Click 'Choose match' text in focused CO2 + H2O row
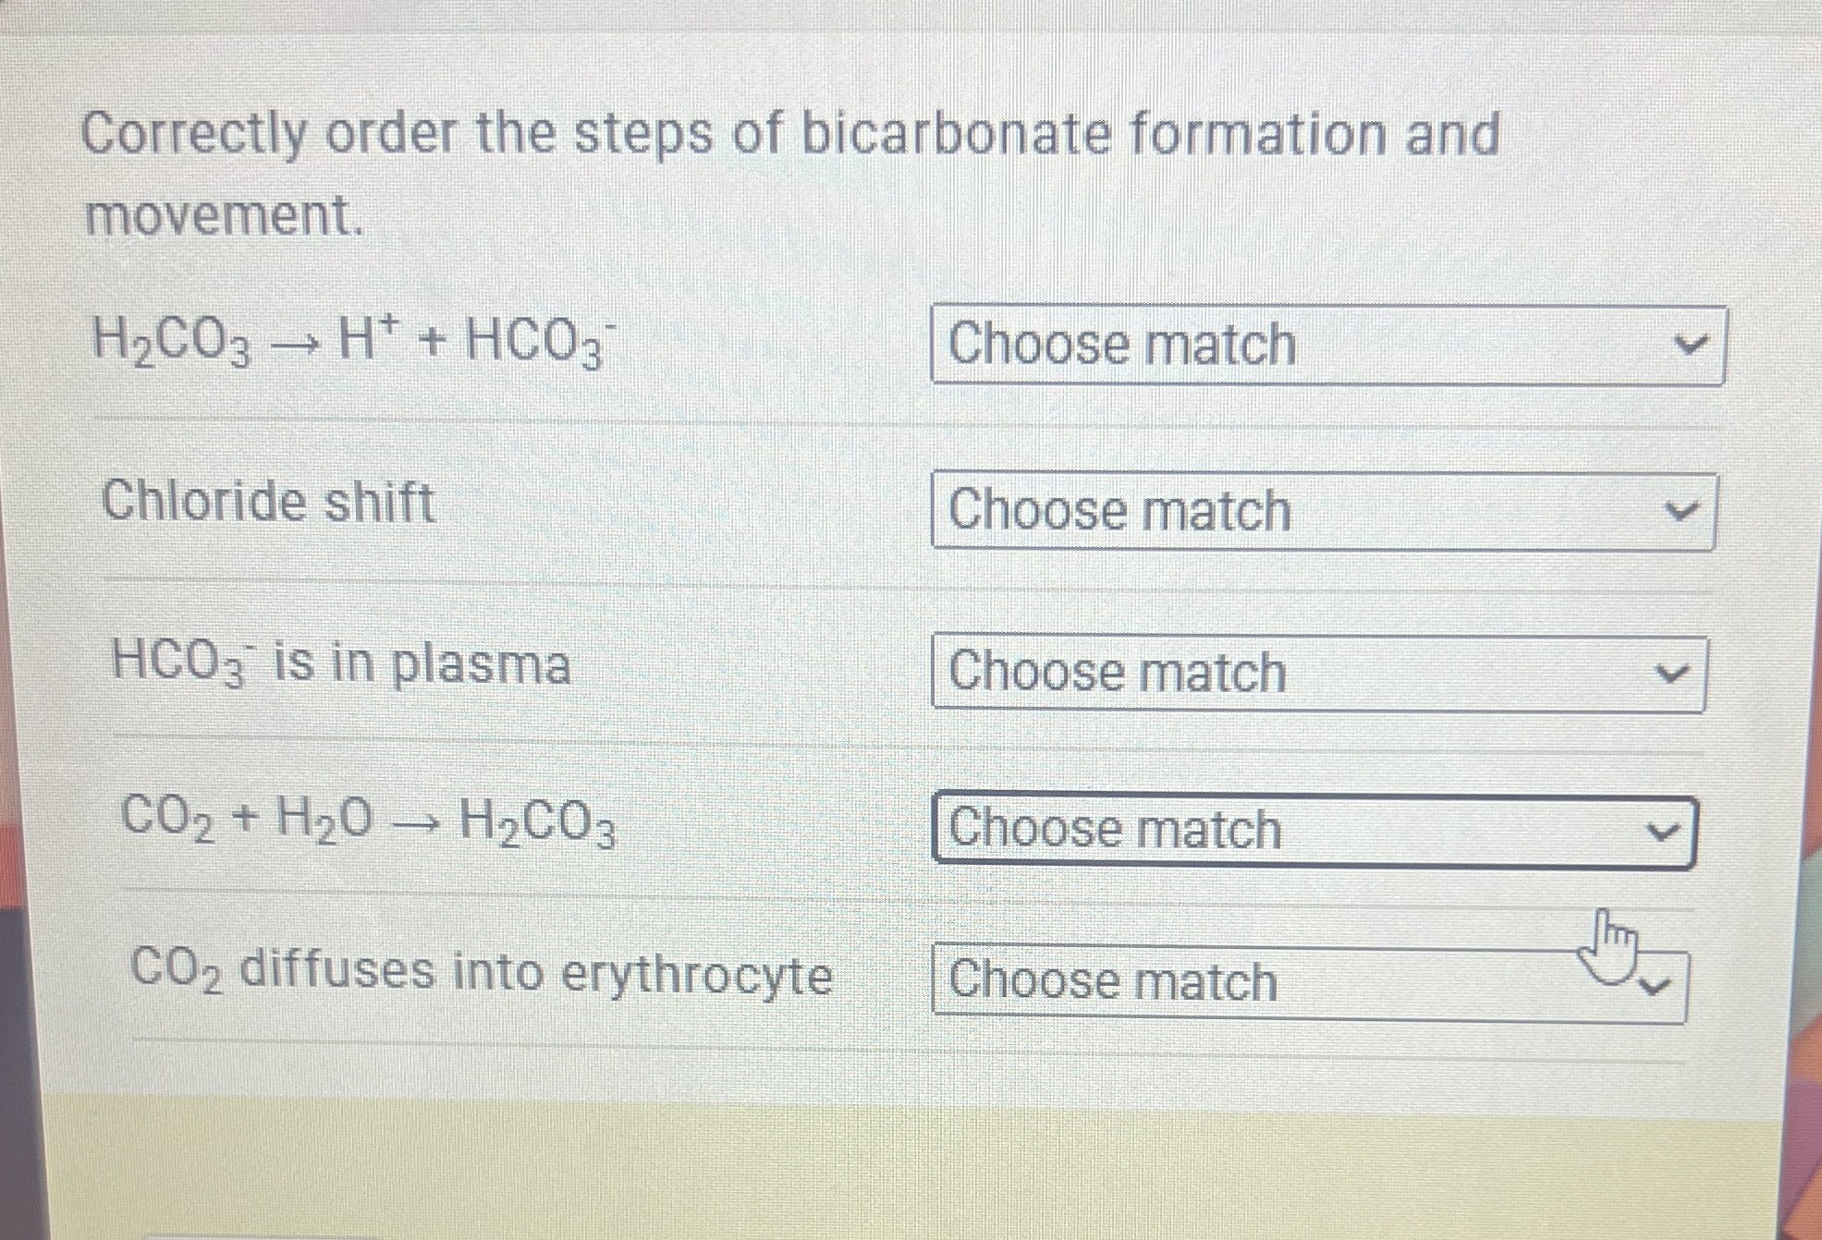Screen dimensions: 1822x1240 1115,828
